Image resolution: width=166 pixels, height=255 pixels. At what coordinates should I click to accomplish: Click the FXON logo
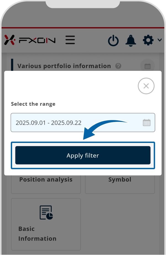pos(30,40)
